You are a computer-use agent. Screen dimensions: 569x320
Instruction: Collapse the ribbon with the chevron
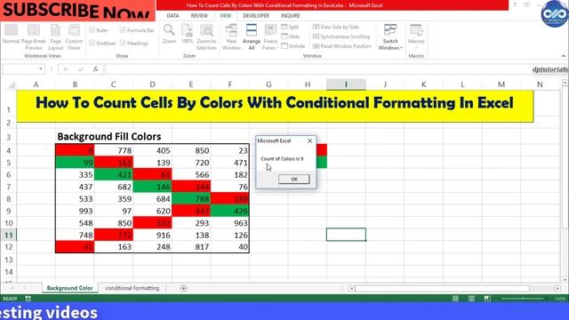(563, 56)
